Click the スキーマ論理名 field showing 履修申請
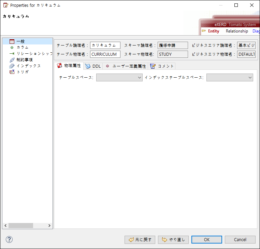 click(x=173, y=45)
